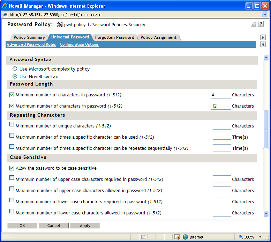Click the Case Sensitive section heading
The height and width of the screenshot is (242, 271).
tap(28, 157)
